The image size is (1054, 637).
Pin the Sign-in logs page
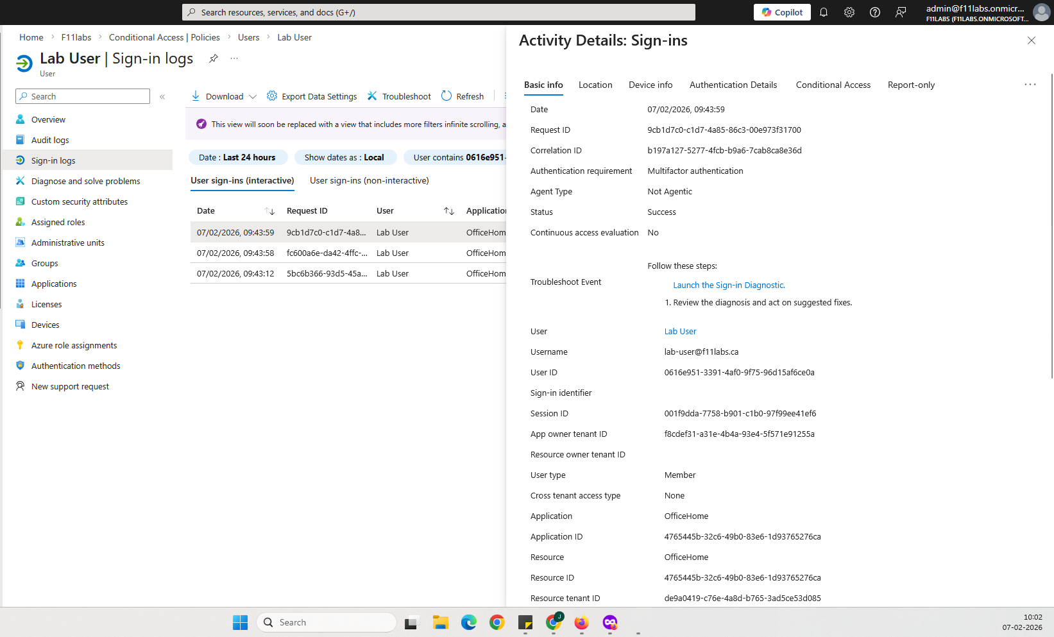(x=213, y=58)
